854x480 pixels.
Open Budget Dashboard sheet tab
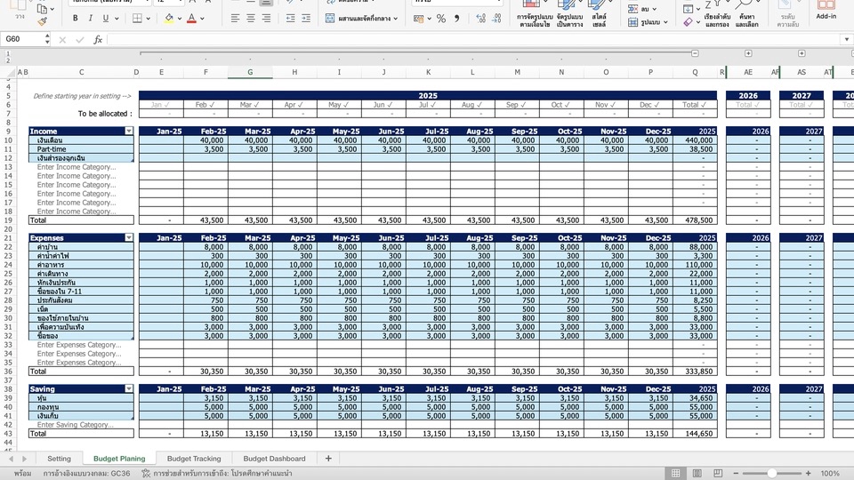click(x=274, y=459)
